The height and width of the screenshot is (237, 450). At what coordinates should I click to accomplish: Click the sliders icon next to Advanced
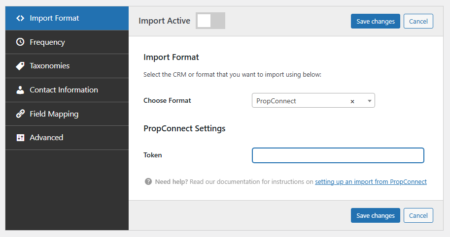click(x=20, y=138)
